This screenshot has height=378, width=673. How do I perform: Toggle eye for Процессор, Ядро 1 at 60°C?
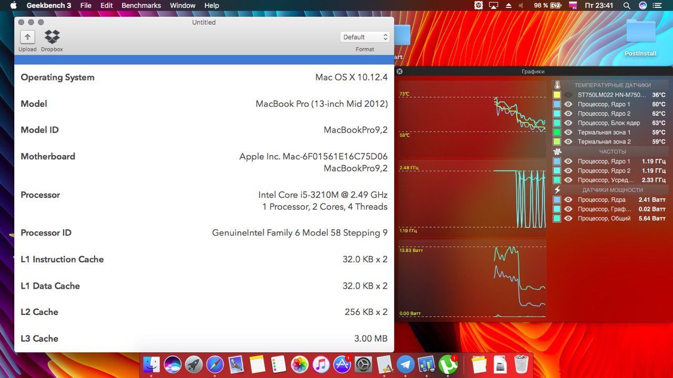(x=568, y=104)
